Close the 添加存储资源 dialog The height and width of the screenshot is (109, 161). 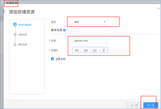click(158, 8)
